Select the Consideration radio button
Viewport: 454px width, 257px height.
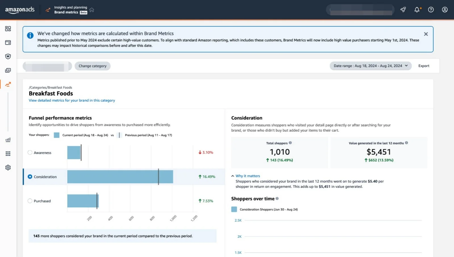pos(30,176)
